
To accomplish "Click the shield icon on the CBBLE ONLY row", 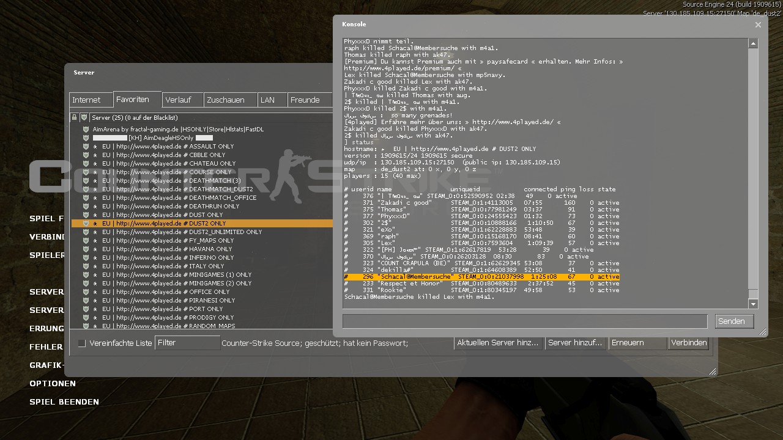I will tap(86, 155).
